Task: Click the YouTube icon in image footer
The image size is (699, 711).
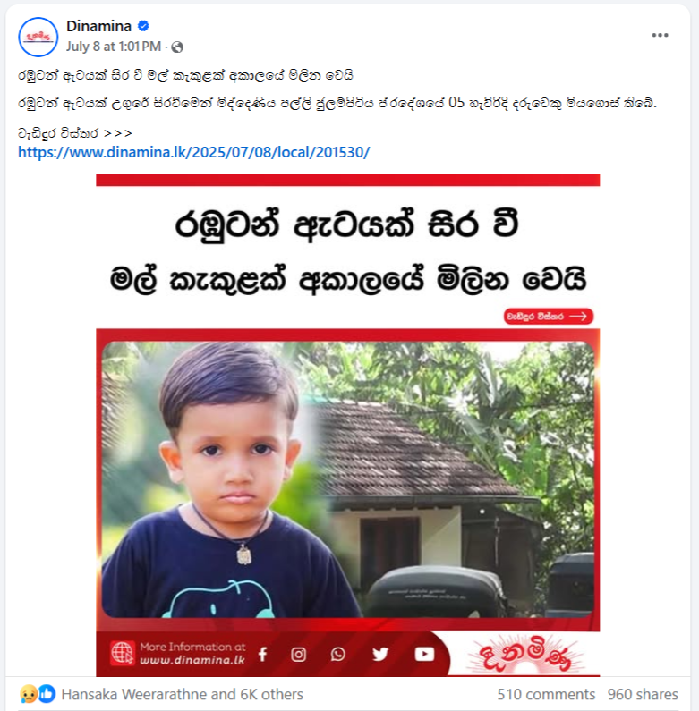Action: tap(424, 654)
